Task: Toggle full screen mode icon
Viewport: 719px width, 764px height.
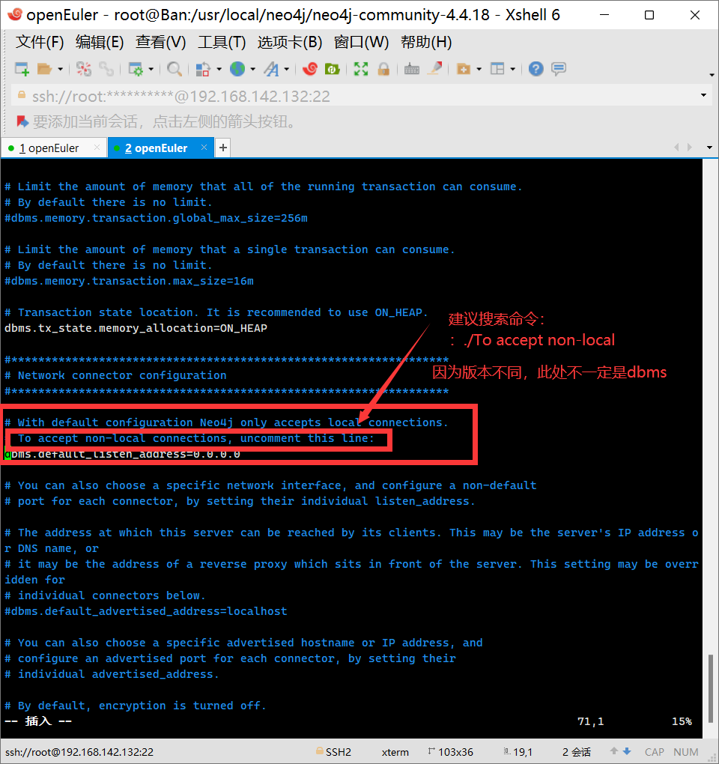Action: (361, 69)
